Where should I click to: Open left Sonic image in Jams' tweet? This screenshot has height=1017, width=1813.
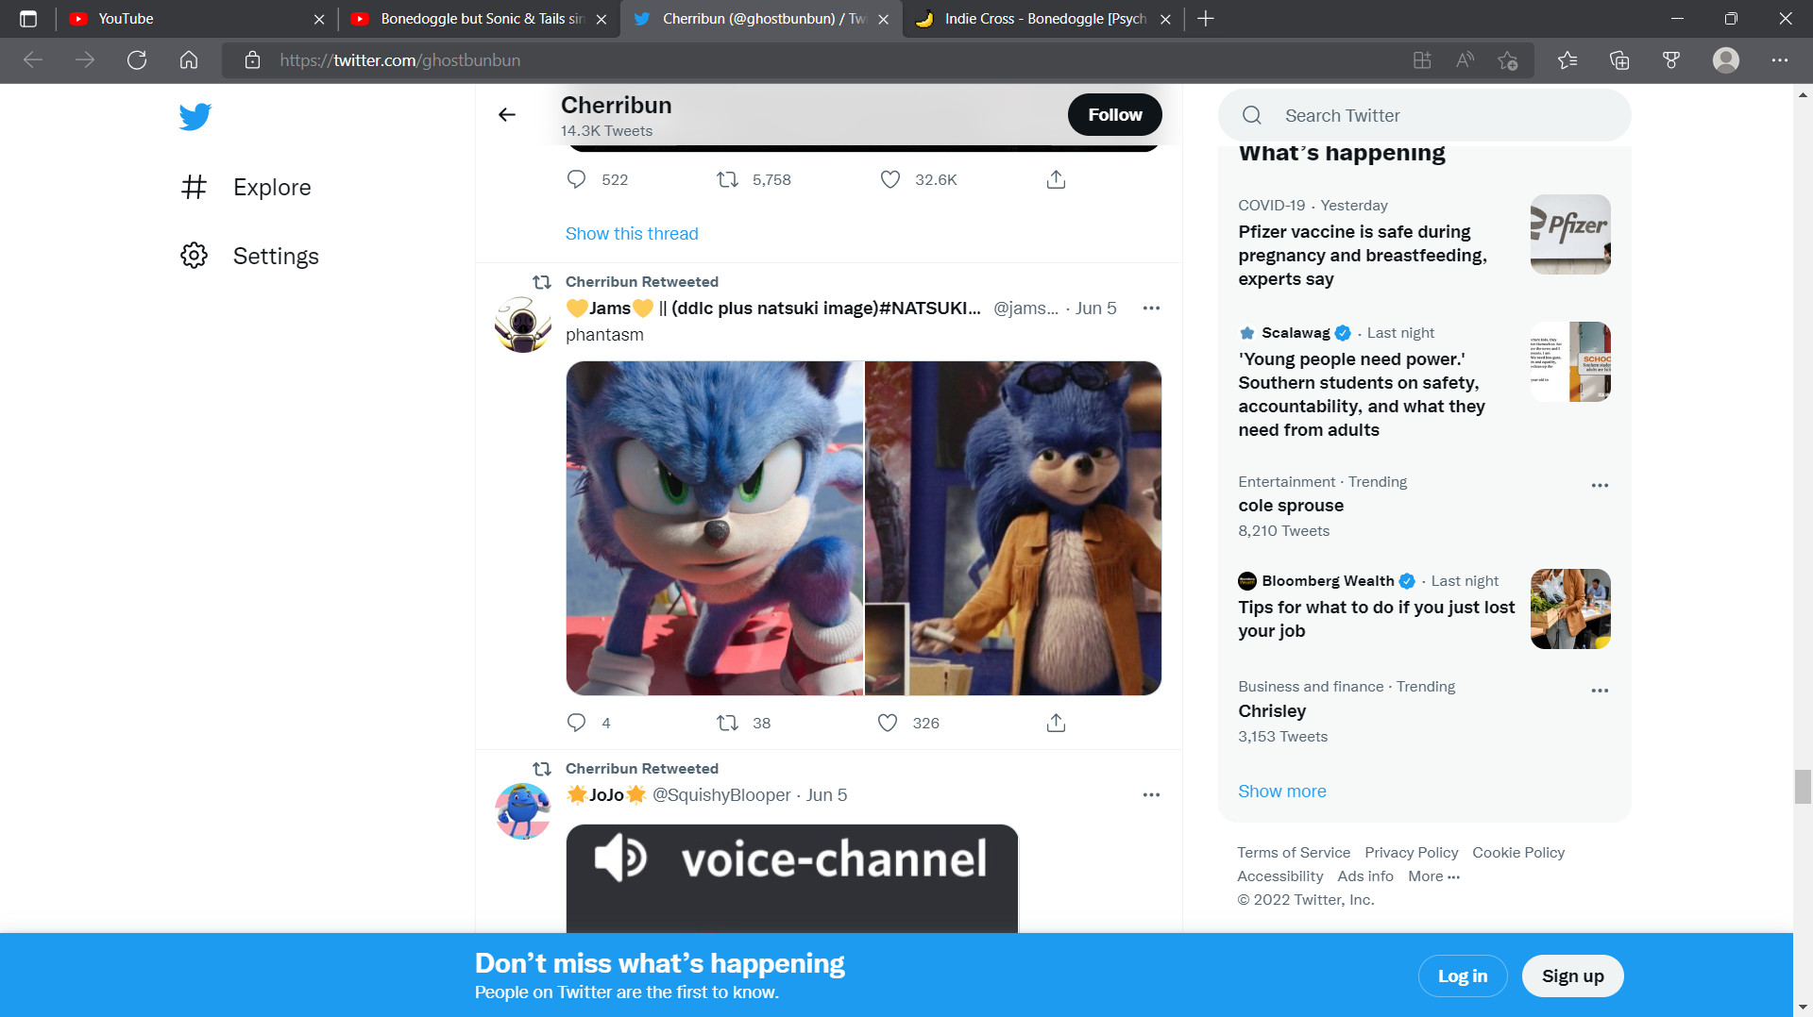click(x=715, y=528)
